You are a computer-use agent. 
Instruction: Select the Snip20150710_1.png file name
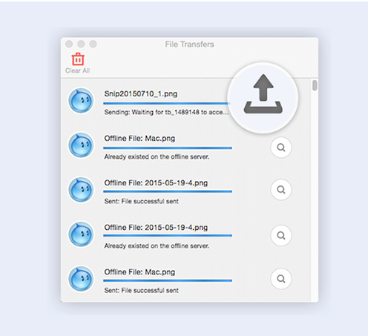tap(141, 94)
